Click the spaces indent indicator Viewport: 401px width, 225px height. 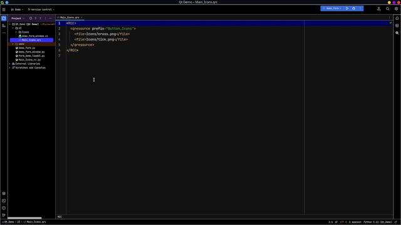(355, 222)
